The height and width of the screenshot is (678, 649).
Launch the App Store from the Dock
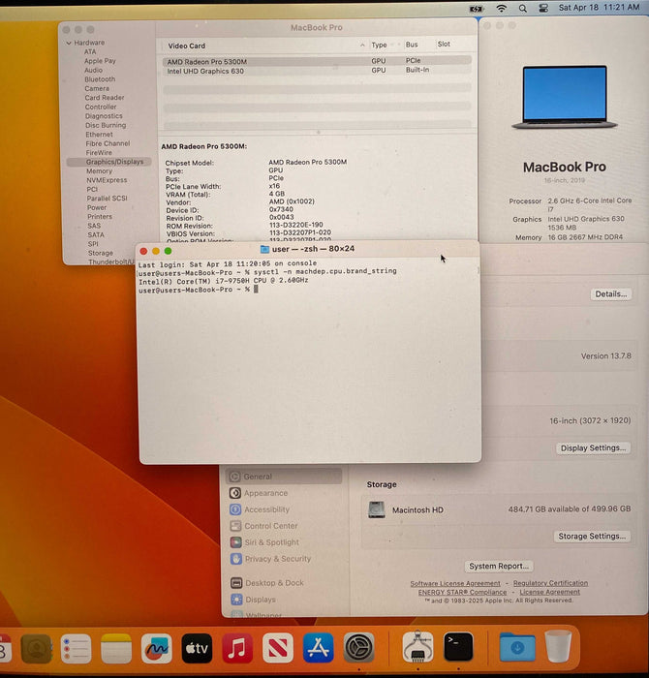319,648
